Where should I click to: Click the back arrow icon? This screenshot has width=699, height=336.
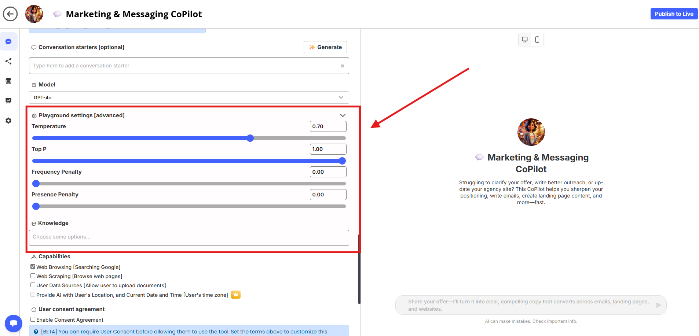tap(10, 14)
